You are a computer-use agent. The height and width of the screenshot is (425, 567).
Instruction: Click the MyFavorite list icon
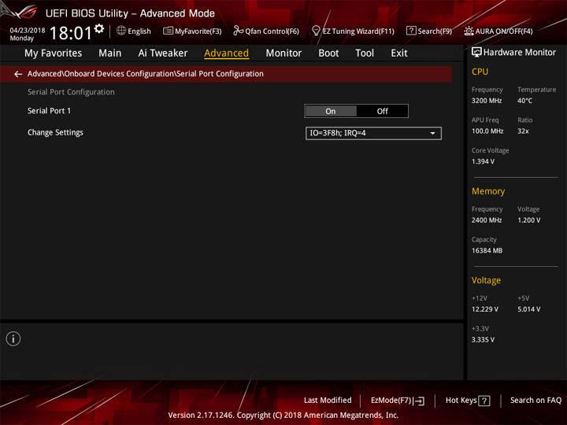point(168,31)
